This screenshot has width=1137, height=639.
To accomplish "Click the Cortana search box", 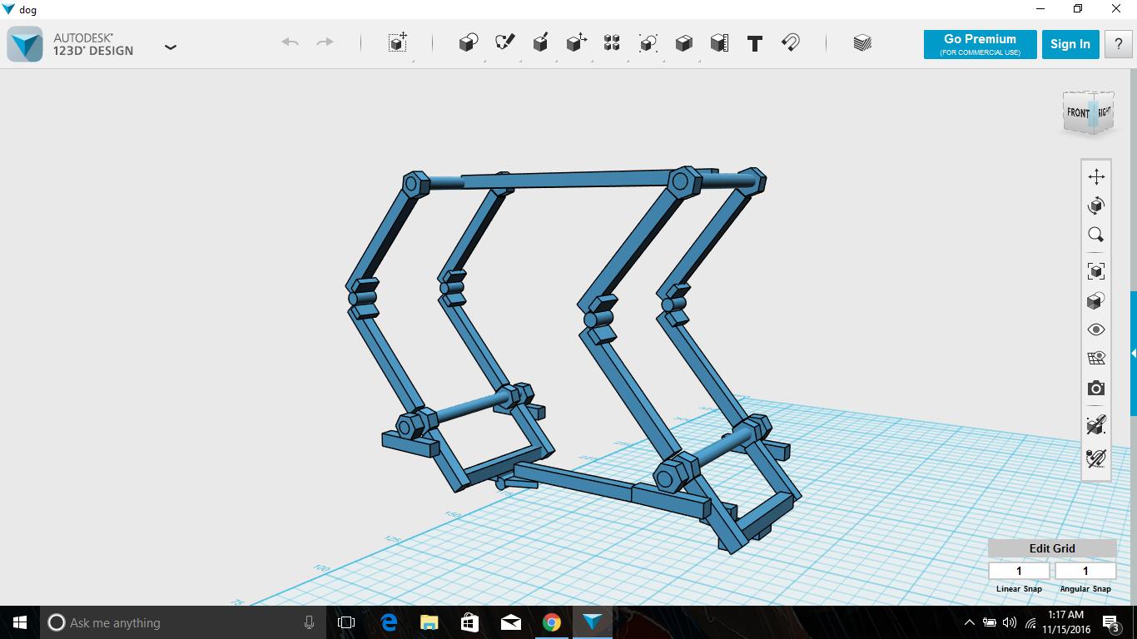I will pyautogui.click(x=183, y=622).
